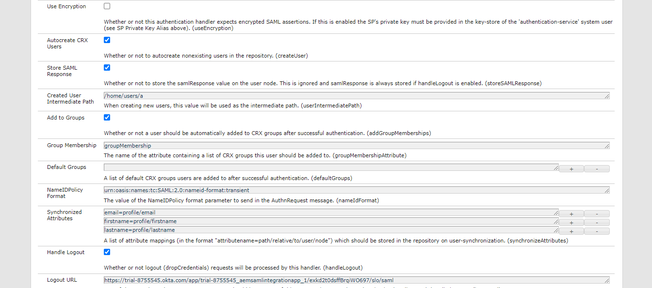
Task: Click inside the Group Membership attribute field
Action: 291,145
